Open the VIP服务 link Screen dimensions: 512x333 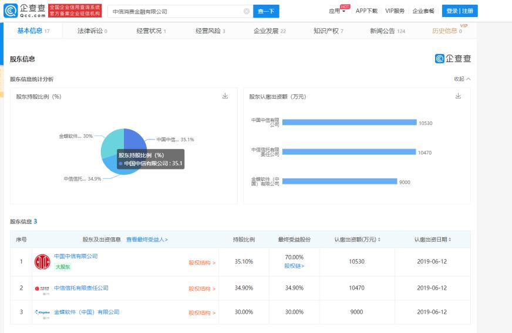[x=395, y=11]
